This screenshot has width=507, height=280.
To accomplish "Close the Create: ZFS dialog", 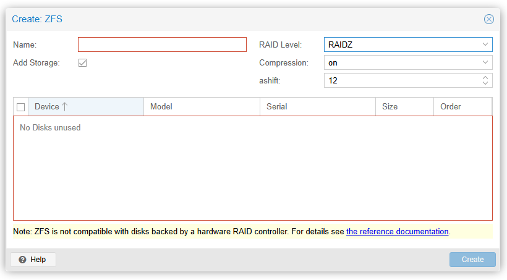I will (488, 19).
